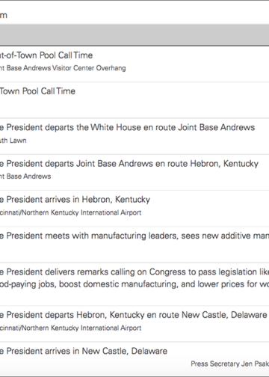Click the gray header bar
269x377 pixels.
click(134, 34)
